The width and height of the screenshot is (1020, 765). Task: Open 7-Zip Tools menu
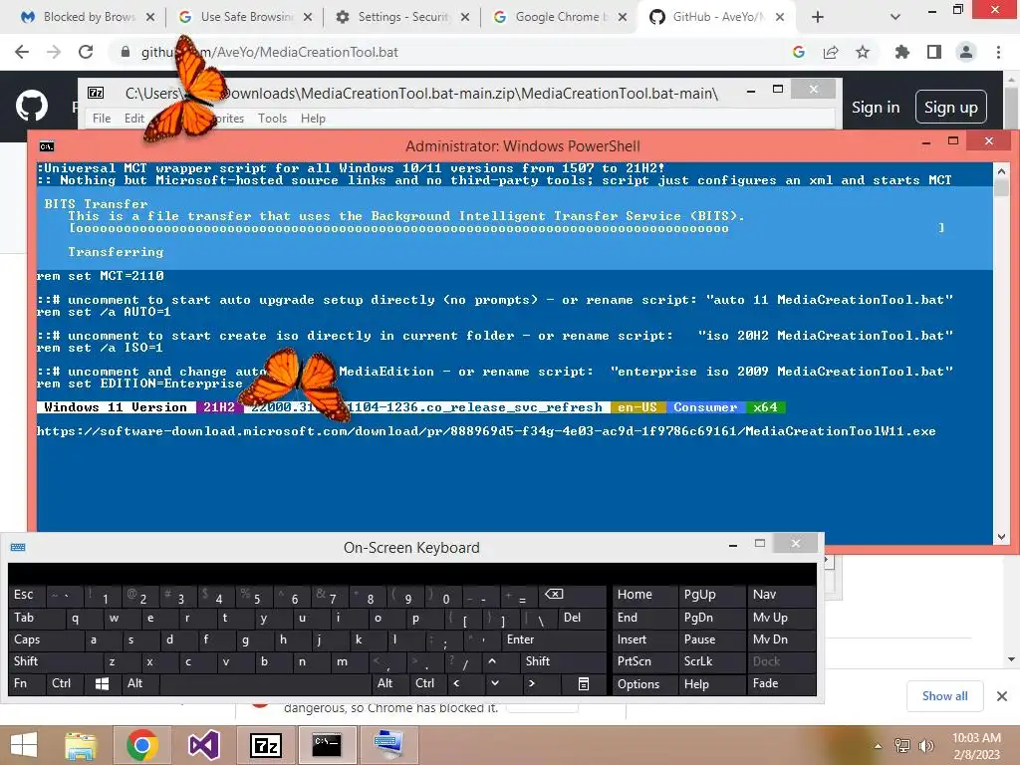(272, 119)
